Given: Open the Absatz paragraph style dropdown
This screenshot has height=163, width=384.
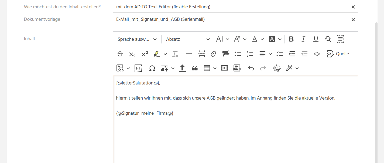Looking at the screenshot, I should 188,39.
